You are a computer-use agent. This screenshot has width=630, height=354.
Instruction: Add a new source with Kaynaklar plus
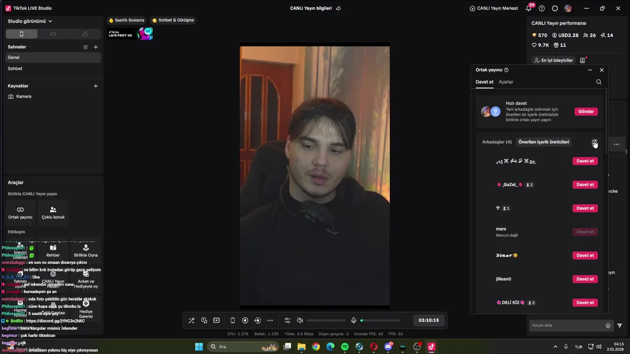pyautogui.click(x=95, y=86)
